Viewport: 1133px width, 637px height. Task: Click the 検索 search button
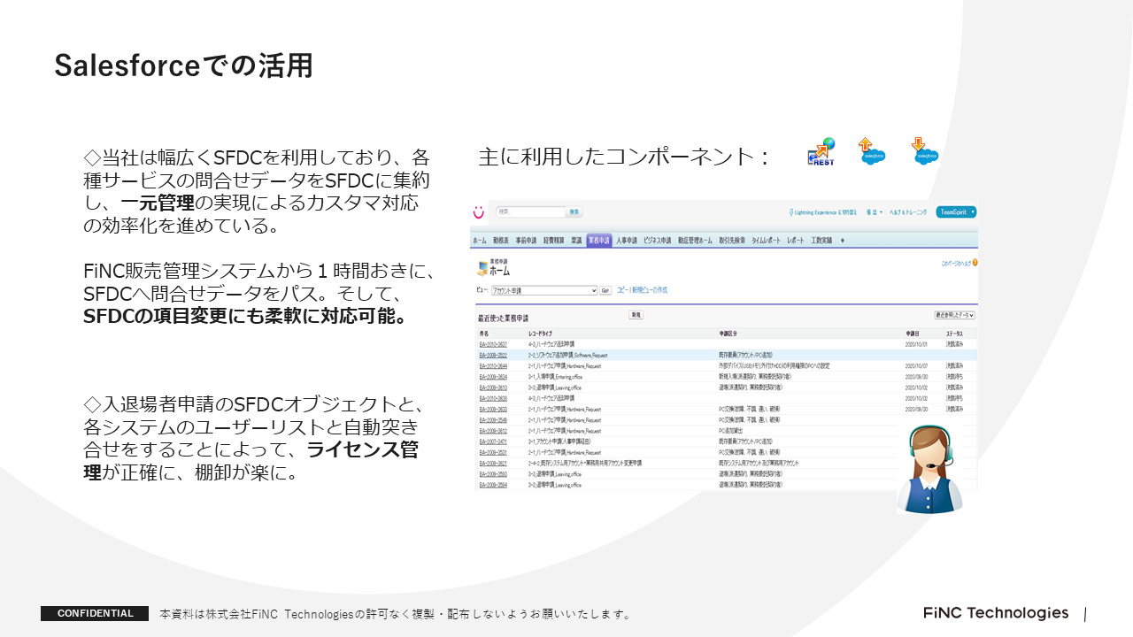574,212
